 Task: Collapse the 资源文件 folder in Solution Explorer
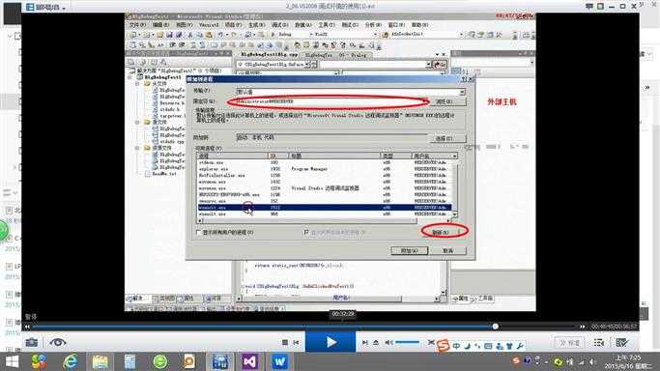137,148
